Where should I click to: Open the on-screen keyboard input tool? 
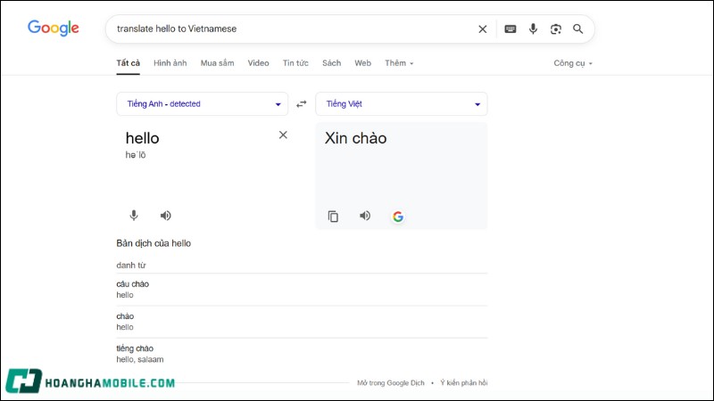511,29
